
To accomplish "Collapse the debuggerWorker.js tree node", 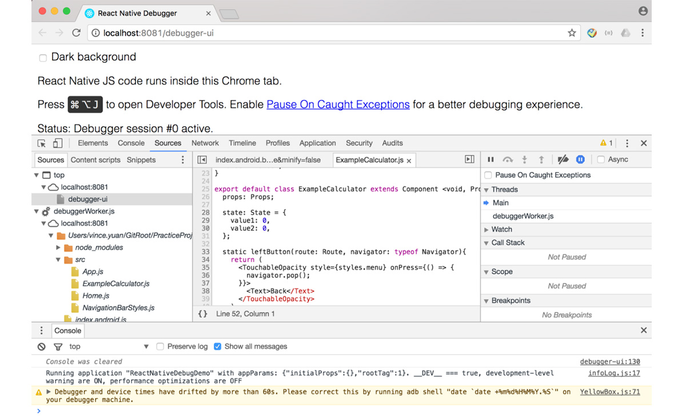I will (x=37, y=211).
